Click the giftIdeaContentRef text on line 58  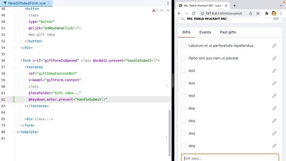point(57,73)
